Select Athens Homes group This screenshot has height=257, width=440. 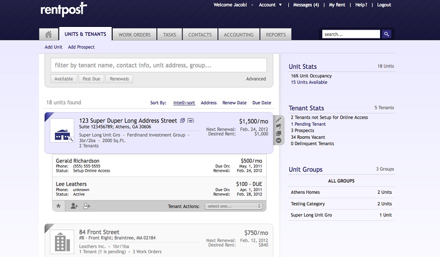click(341, 192)
